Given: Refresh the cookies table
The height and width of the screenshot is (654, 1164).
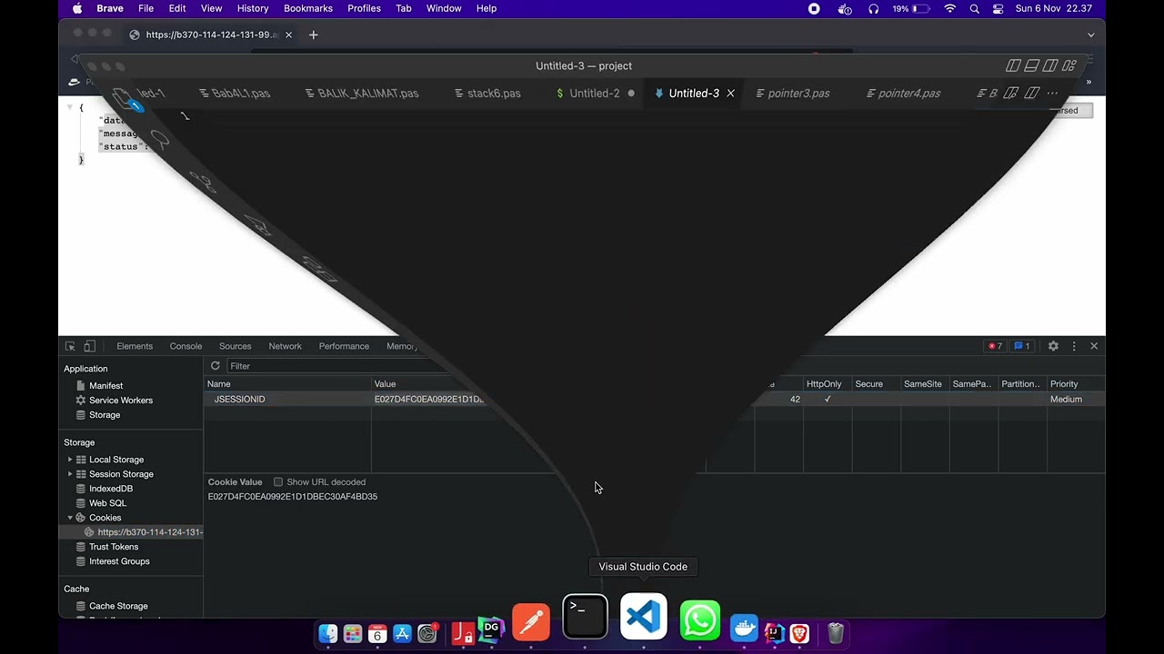Looking at the screenshot, I should 216,366.
